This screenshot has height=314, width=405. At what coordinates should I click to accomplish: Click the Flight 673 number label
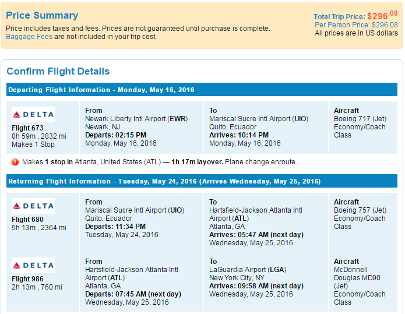(27, 128)
